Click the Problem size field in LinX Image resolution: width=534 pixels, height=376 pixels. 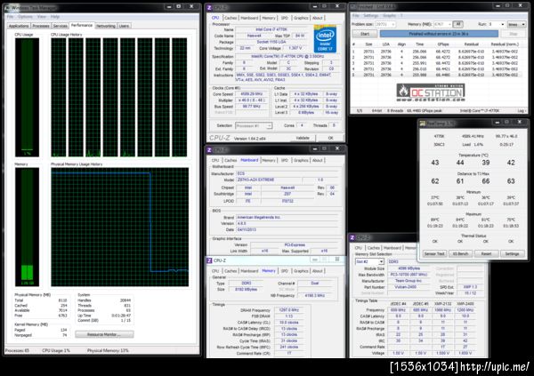(385, 25)
